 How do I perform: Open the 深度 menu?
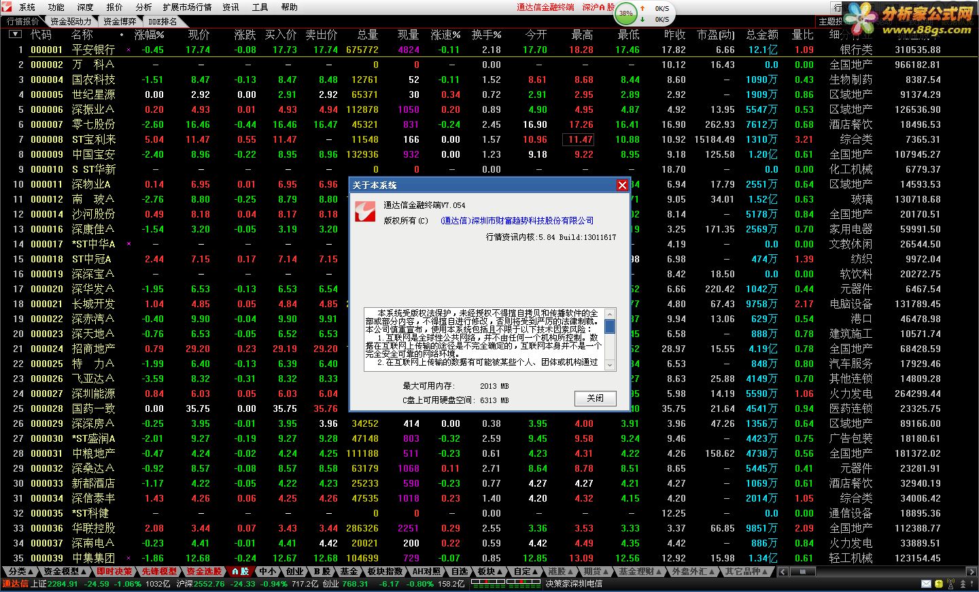tap(86, 7)
